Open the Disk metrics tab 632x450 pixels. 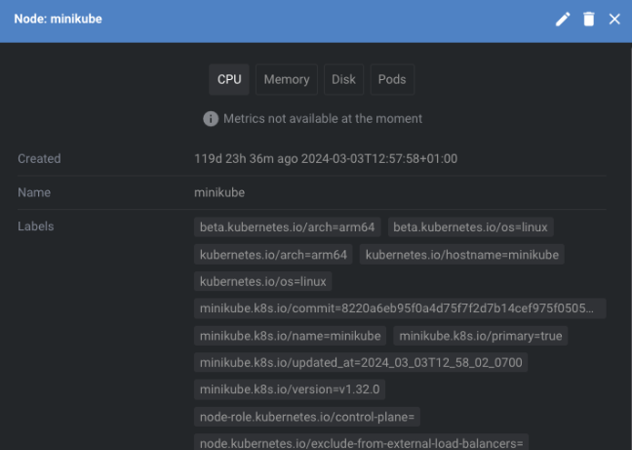(344, 79)
